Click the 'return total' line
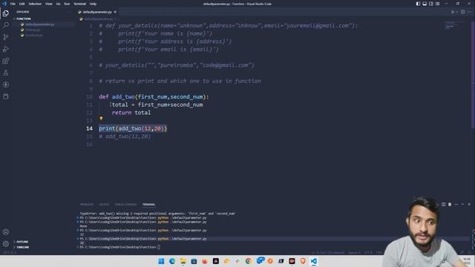 (x=131, y=113)
